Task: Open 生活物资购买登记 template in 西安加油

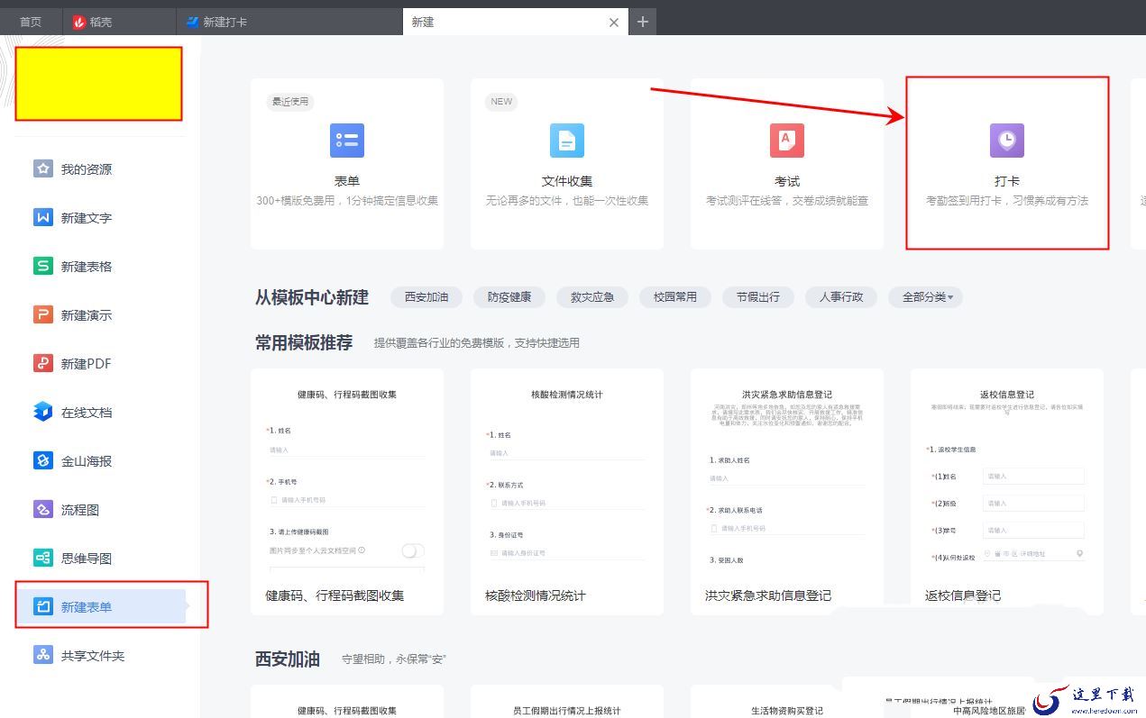Action: pyautogui.click(x=787, y=702)
